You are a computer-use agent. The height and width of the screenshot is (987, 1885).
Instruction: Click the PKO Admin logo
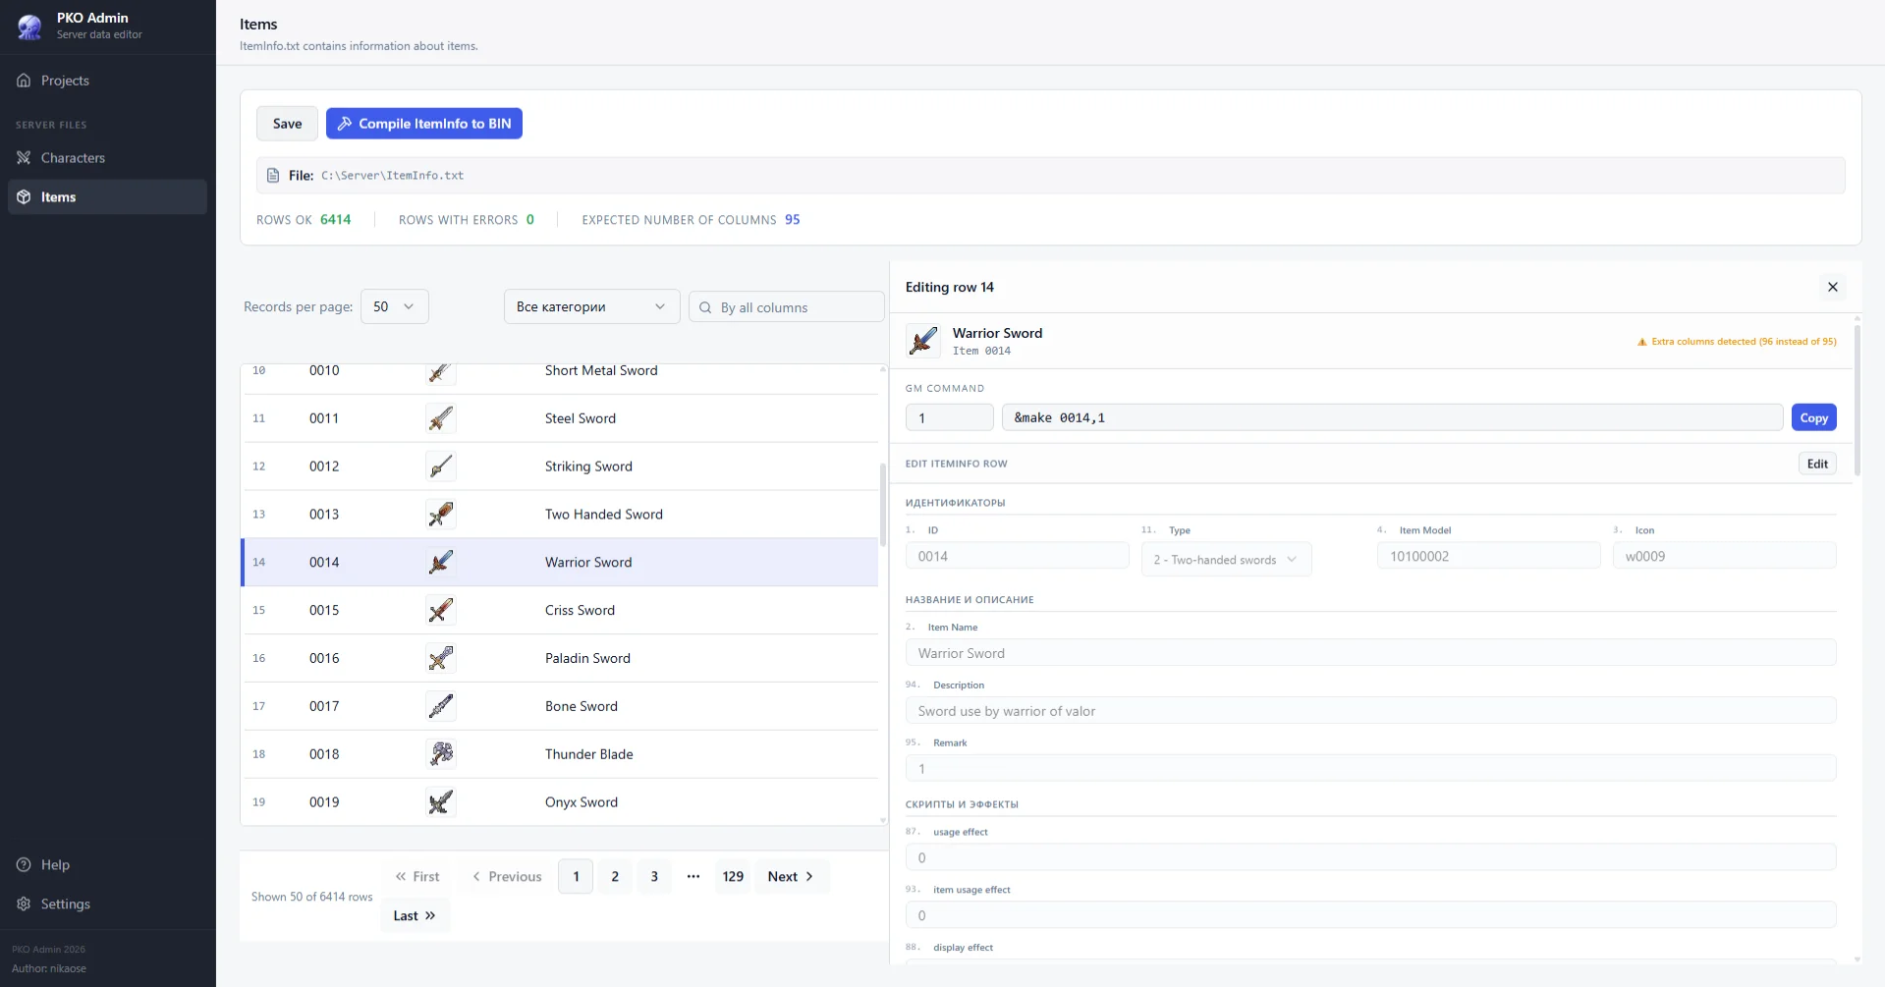coord(30,26)
